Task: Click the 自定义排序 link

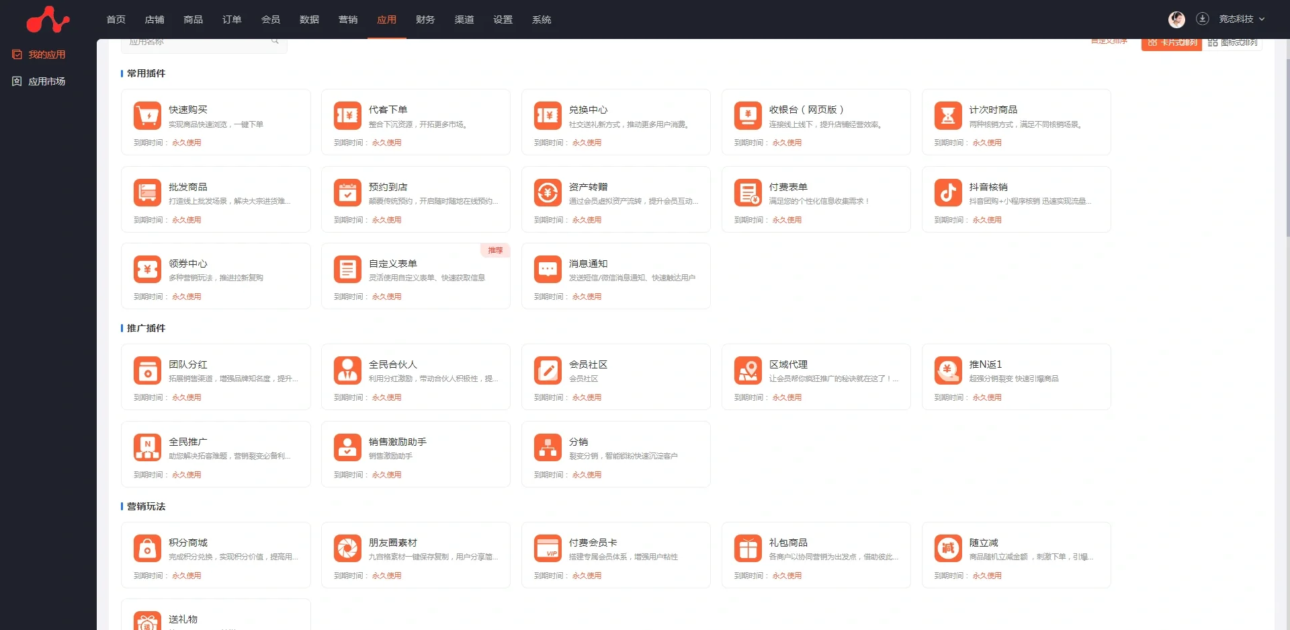Action: (x=1109, y=42)
